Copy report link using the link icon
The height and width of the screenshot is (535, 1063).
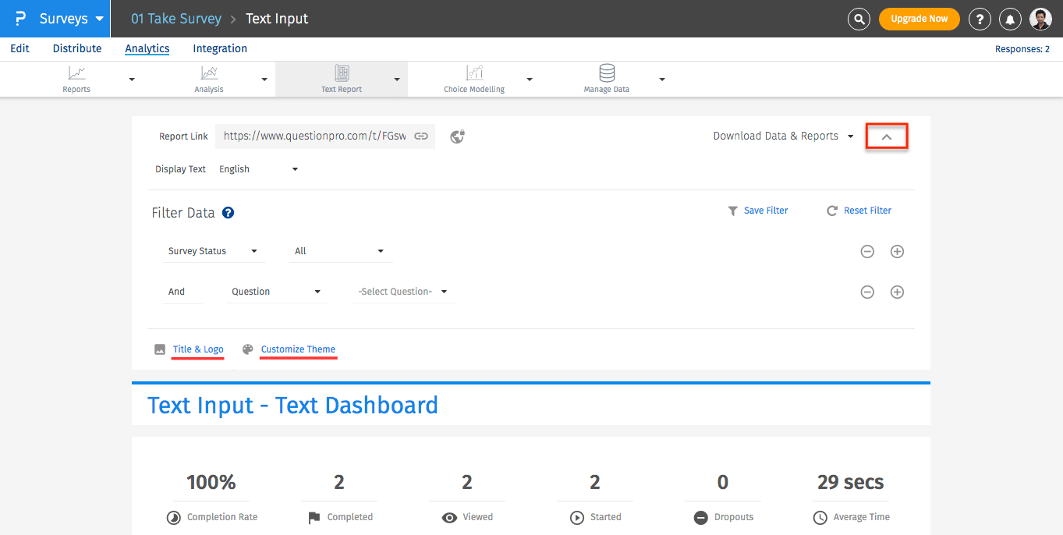tap(421, 136)
